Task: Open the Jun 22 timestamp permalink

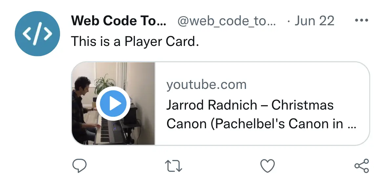Action: 314,21
